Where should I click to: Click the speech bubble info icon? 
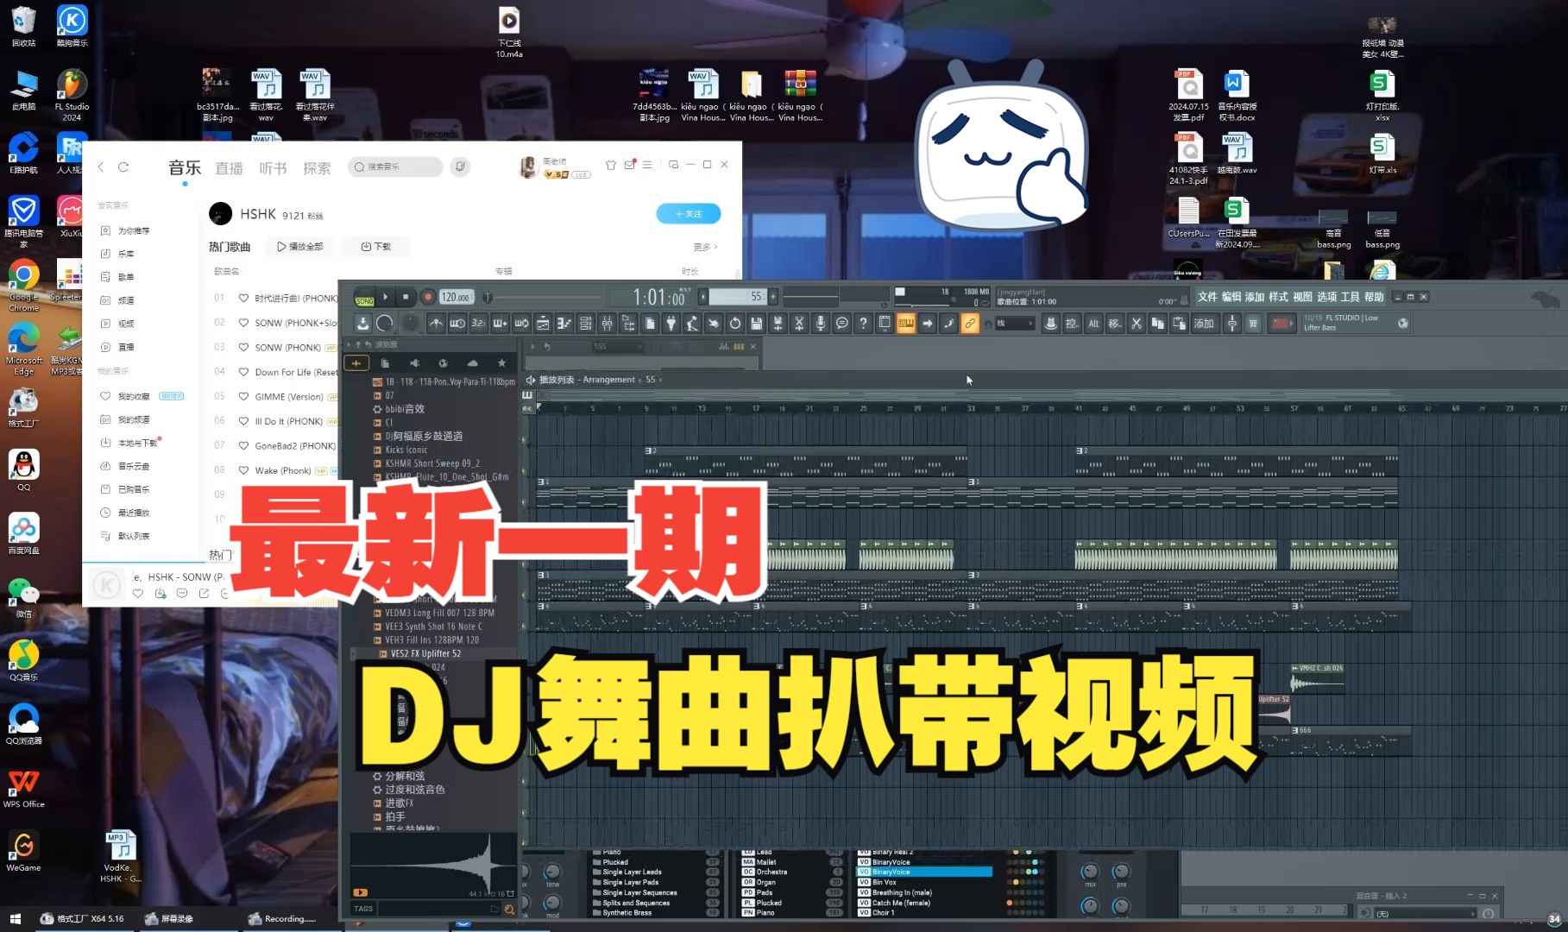tap(842, 323)
